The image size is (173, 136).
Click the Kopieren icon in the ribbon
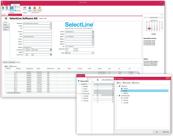point(7,8)
